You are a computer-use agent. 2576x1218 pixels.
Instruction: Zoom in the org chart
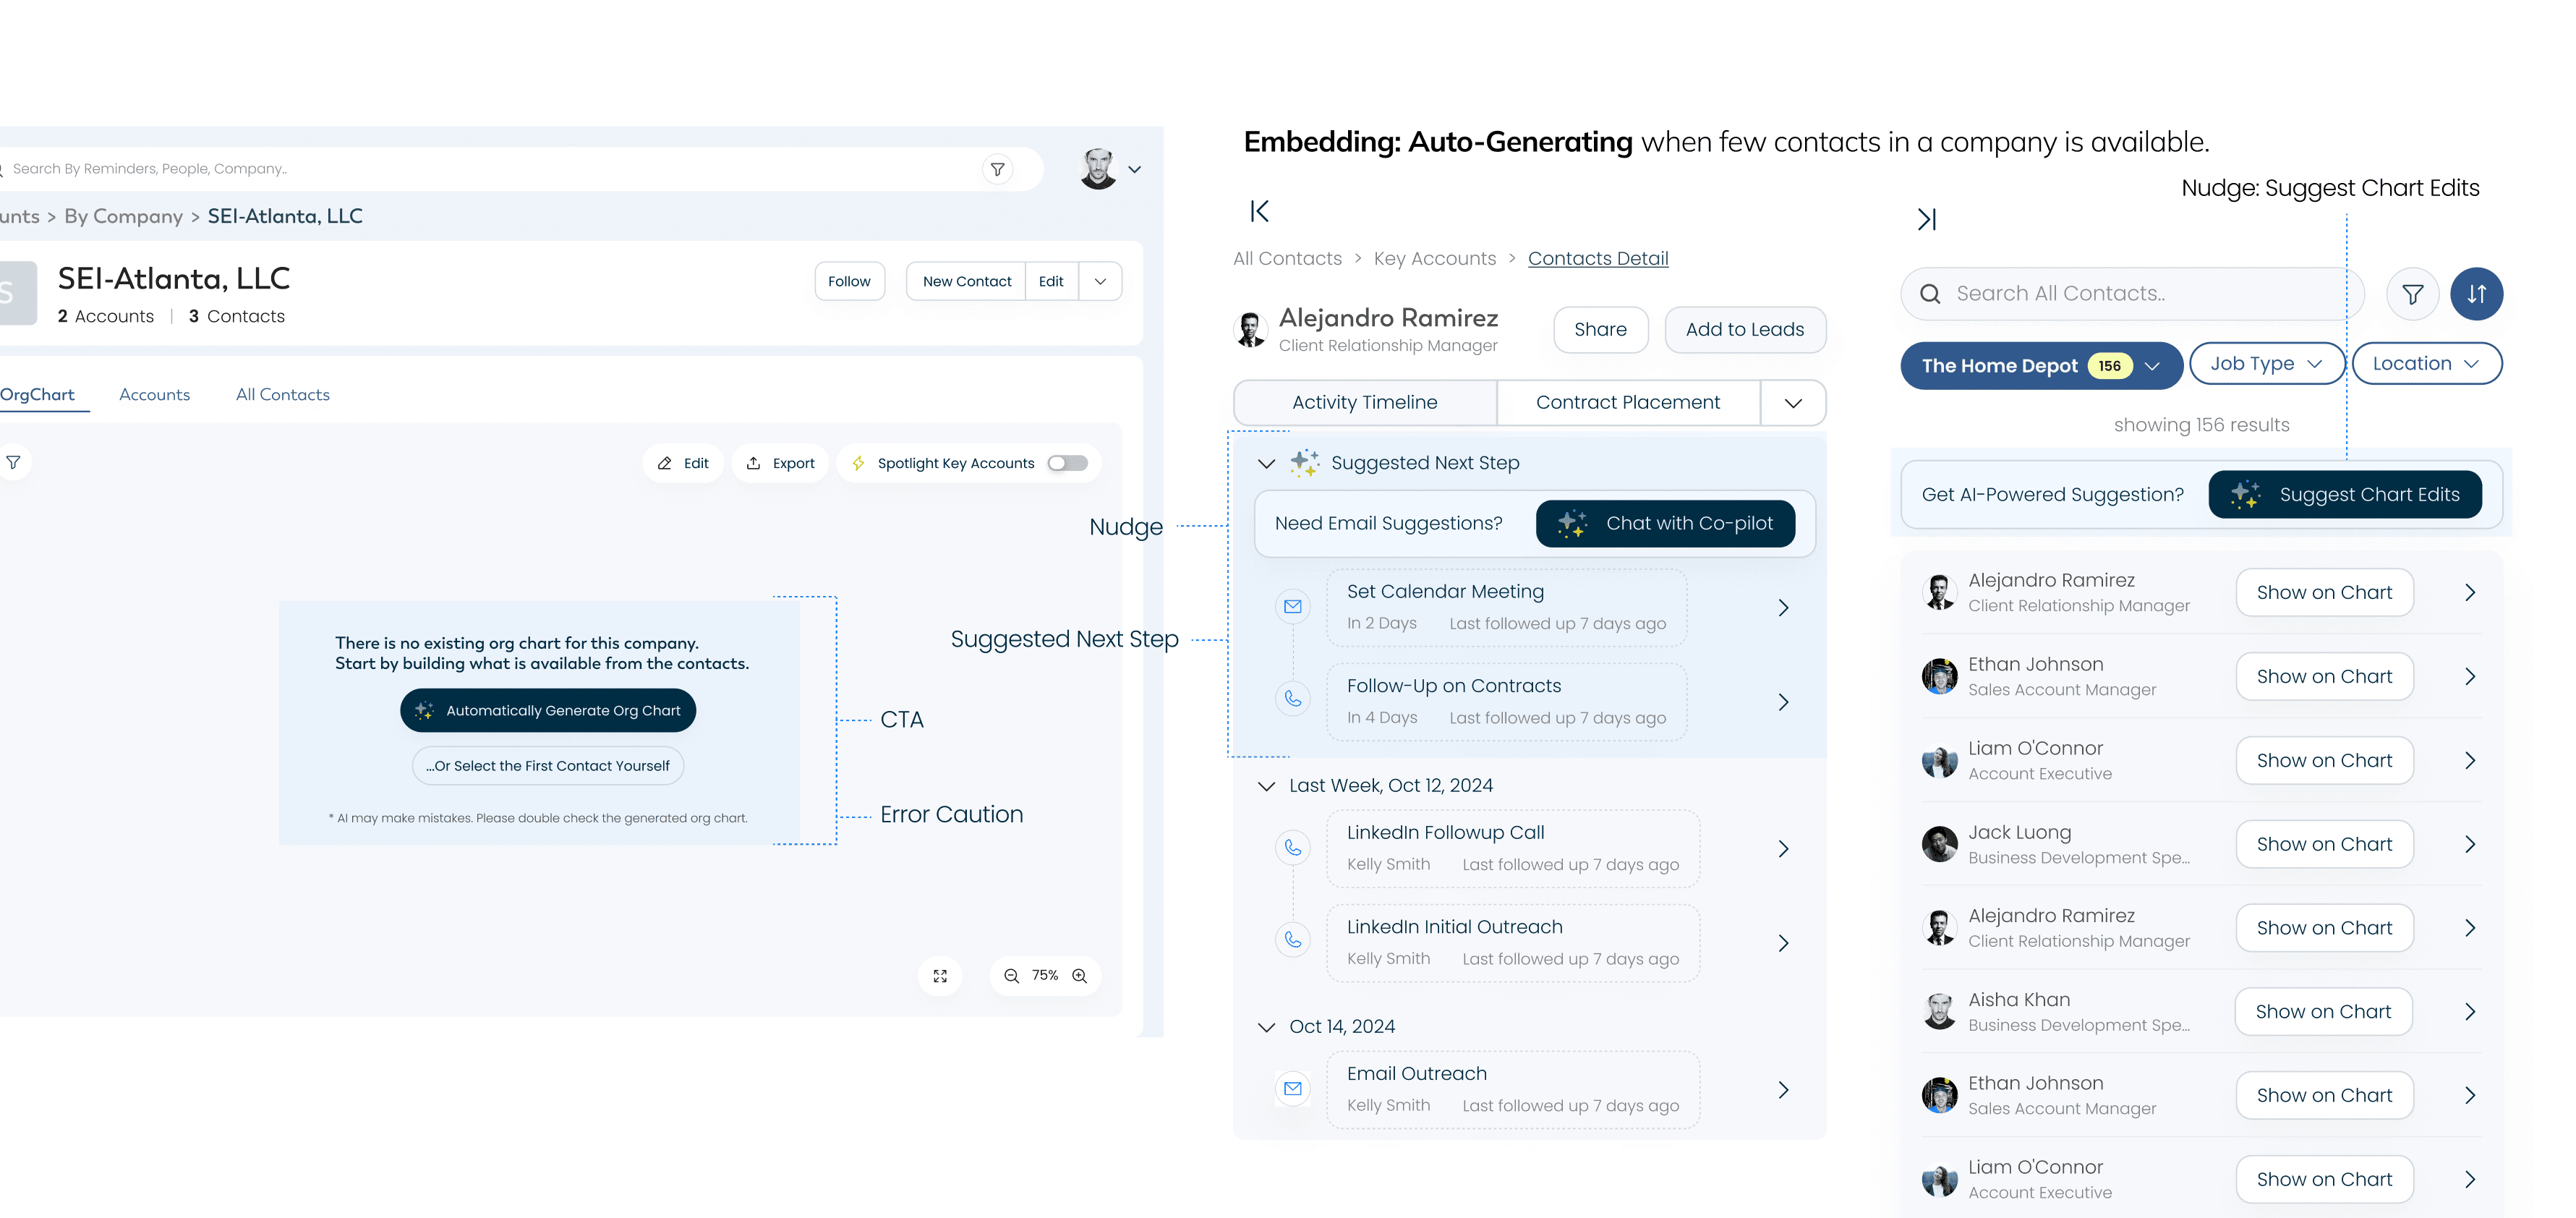coord(1079,976)
